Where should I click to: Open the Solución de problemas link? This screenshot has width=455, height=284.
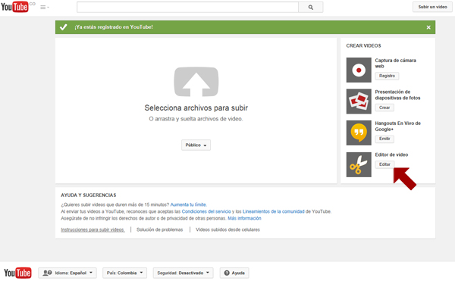pos(160,229)
